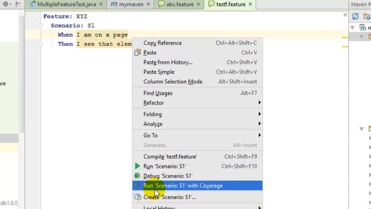Close the testf.feature tab
The image size is (371, 209).
250,4
